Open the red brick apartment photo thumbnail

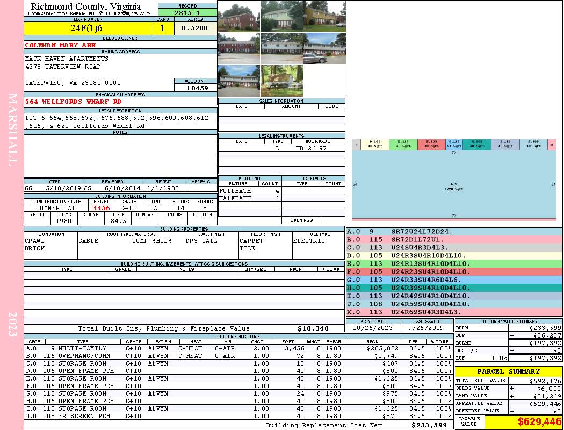[238, 16]
